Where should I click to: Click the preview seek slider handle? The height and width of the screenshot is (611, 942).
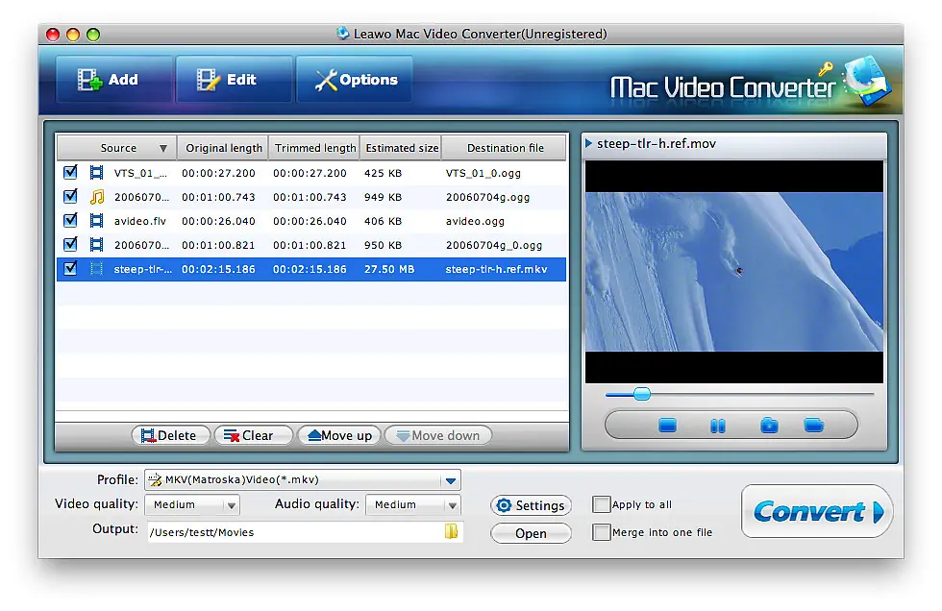pos(642,394)
